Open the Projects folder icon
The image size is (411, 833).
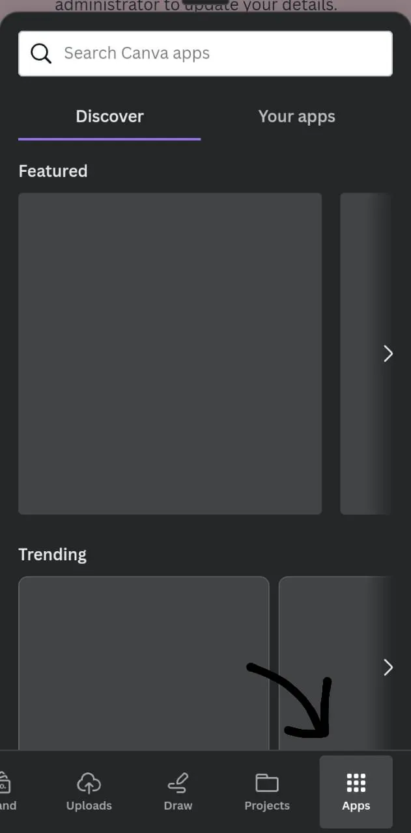tap(267, 782)
